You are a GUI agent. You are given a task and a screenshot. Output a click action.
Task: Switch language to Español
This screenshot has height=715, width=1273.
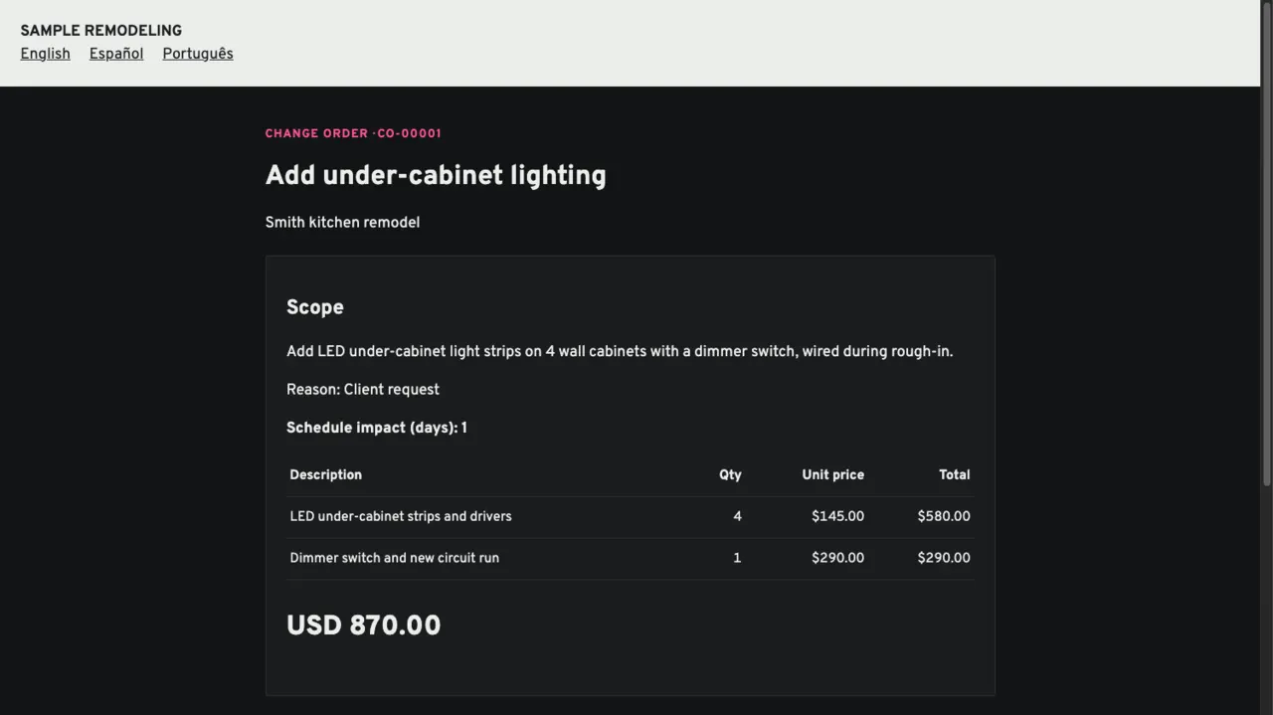pos(116,54)
